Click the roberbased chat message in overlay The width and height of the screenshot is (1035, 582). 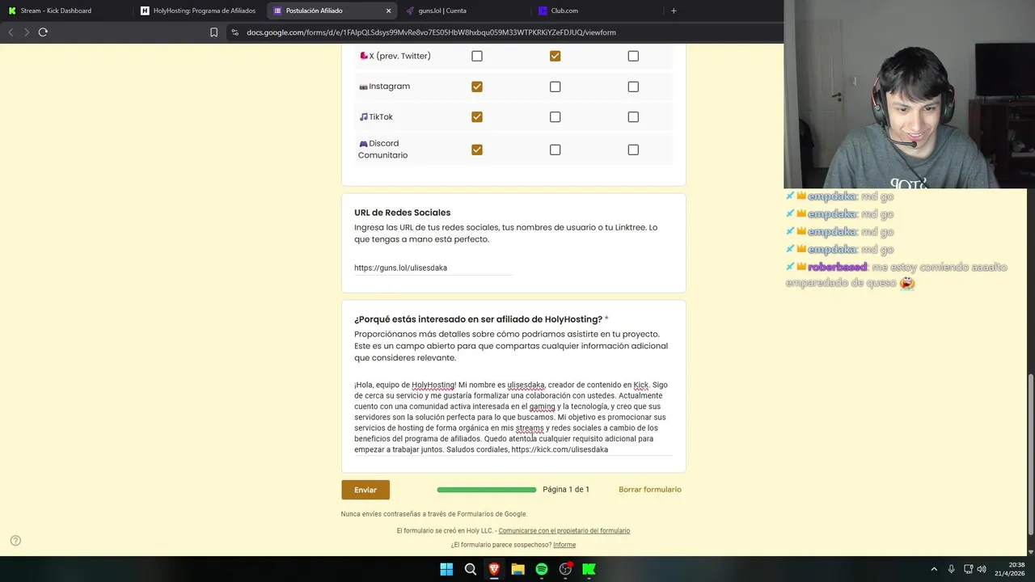[897, 275]
